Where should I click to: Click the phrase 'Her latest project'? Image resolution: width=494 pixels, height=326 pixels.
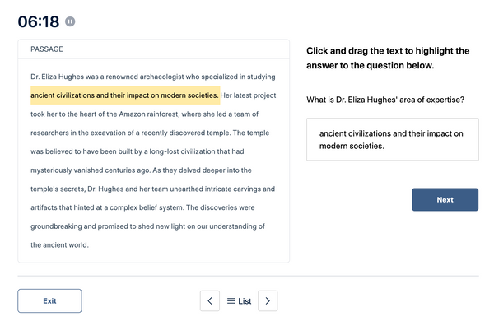click(248, 95)
